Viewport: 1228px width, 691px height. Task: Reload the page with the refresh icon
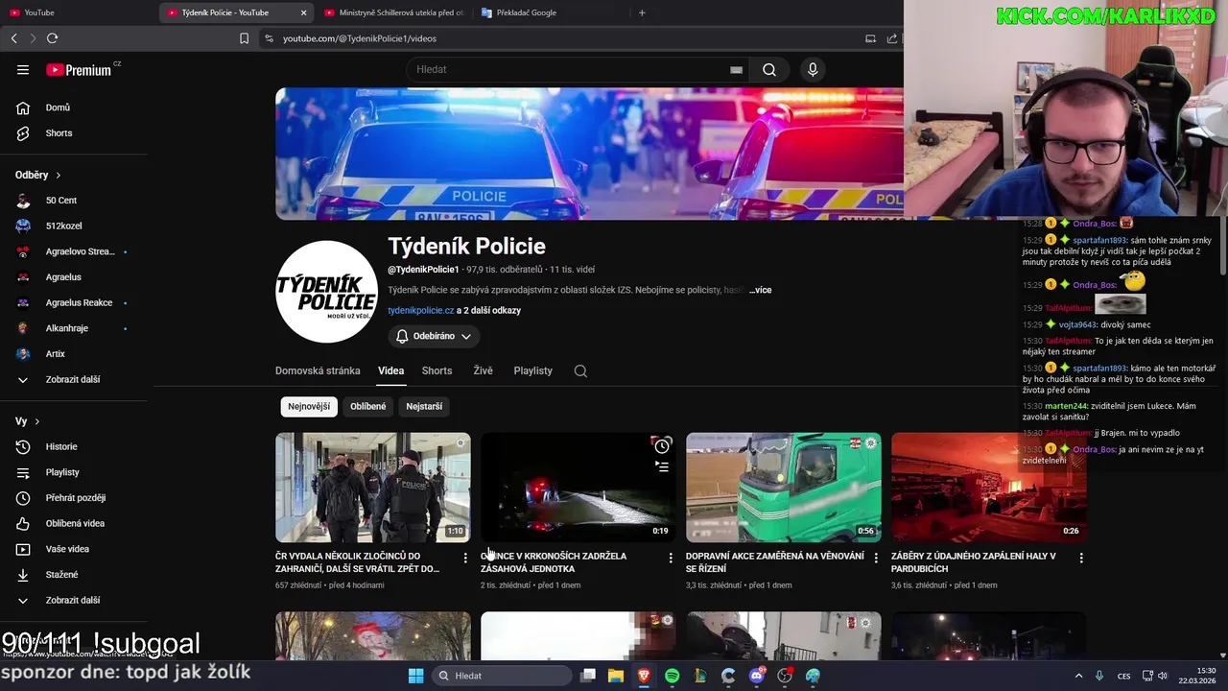(x=52, y=38)
